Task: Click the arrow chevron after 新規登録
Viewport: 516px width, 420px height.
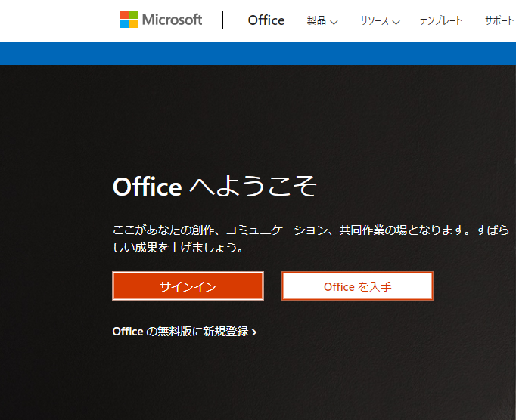Action: coord(254,332)
